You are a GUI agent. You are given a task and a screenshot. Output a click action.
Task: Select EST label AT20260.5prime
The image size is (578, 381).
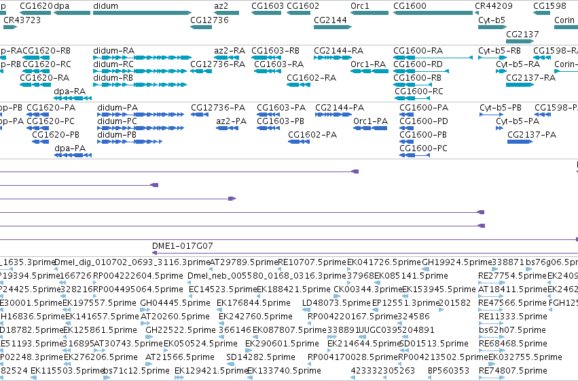(175, 317)
